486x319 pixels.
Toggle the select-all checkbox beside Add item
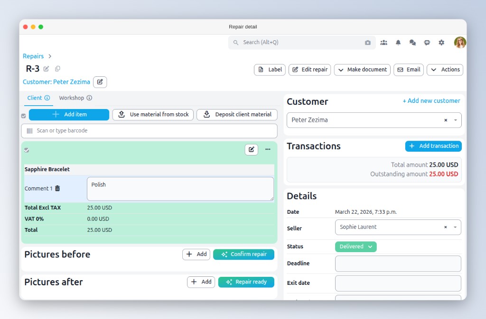click(x=24, y=115)
